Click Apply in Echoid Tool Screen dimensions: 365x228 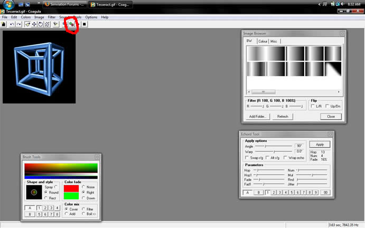pyautogui.click(x=320, y=145)
